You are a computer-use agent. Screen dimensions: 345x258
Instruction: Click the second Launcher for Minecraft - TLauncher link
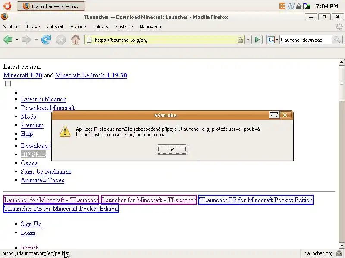tap(149, 200)
